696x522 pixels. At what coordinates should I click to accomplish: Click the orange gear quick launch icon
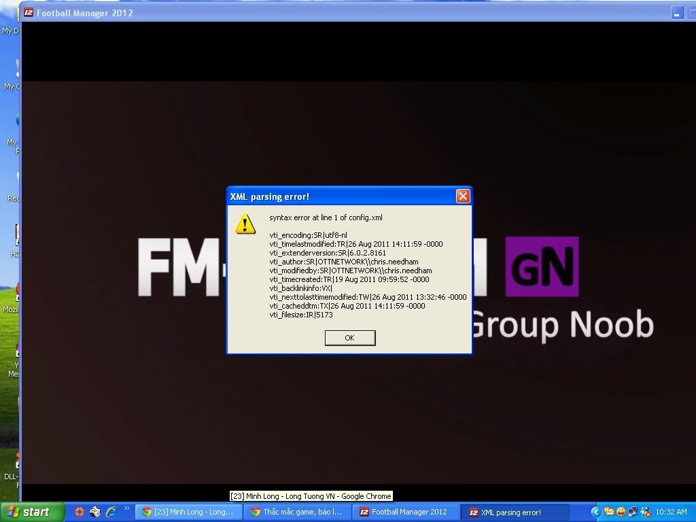tap(80, 512)
